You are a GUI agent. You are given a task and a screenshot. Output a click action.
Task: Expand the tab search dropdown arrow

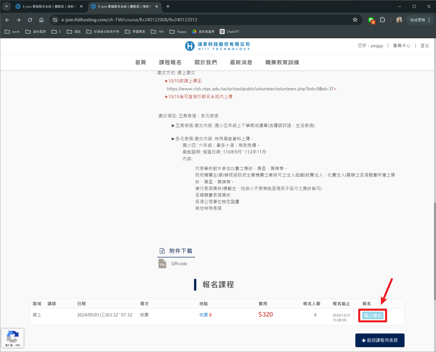pyautogui.click(x=6, y=6)
